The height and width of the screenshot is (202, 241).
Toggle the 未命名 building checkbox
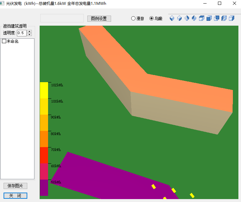click(x=4, y=41)
